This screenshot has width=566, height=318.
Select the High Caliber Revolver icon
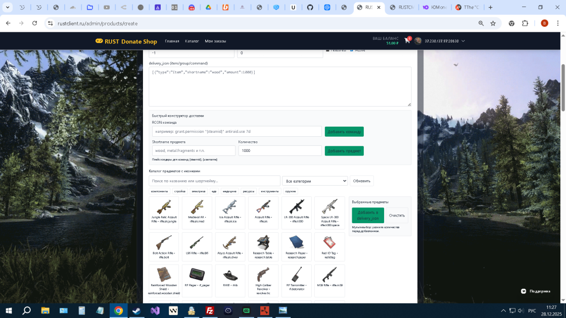pyautogui.click(x=263, y=275)
